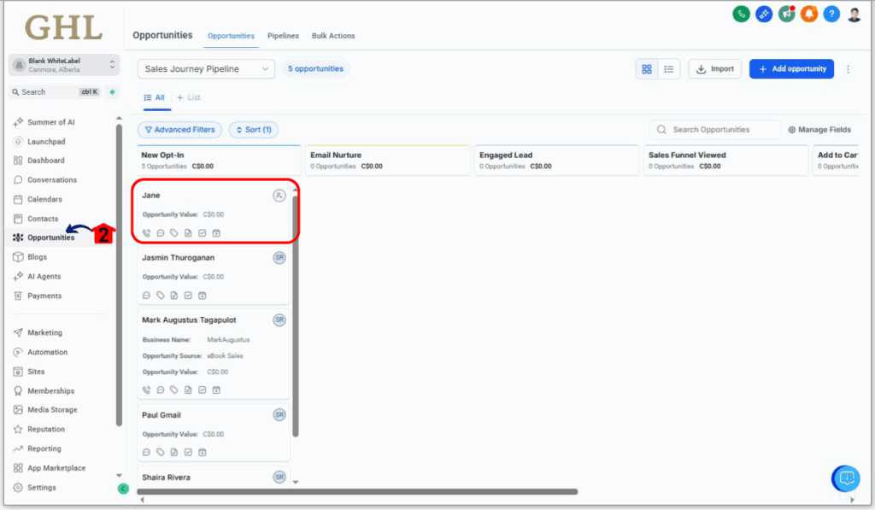Switch to the Pipelines tab
Screen dimensions: 875x510
[x=283, y=36]
